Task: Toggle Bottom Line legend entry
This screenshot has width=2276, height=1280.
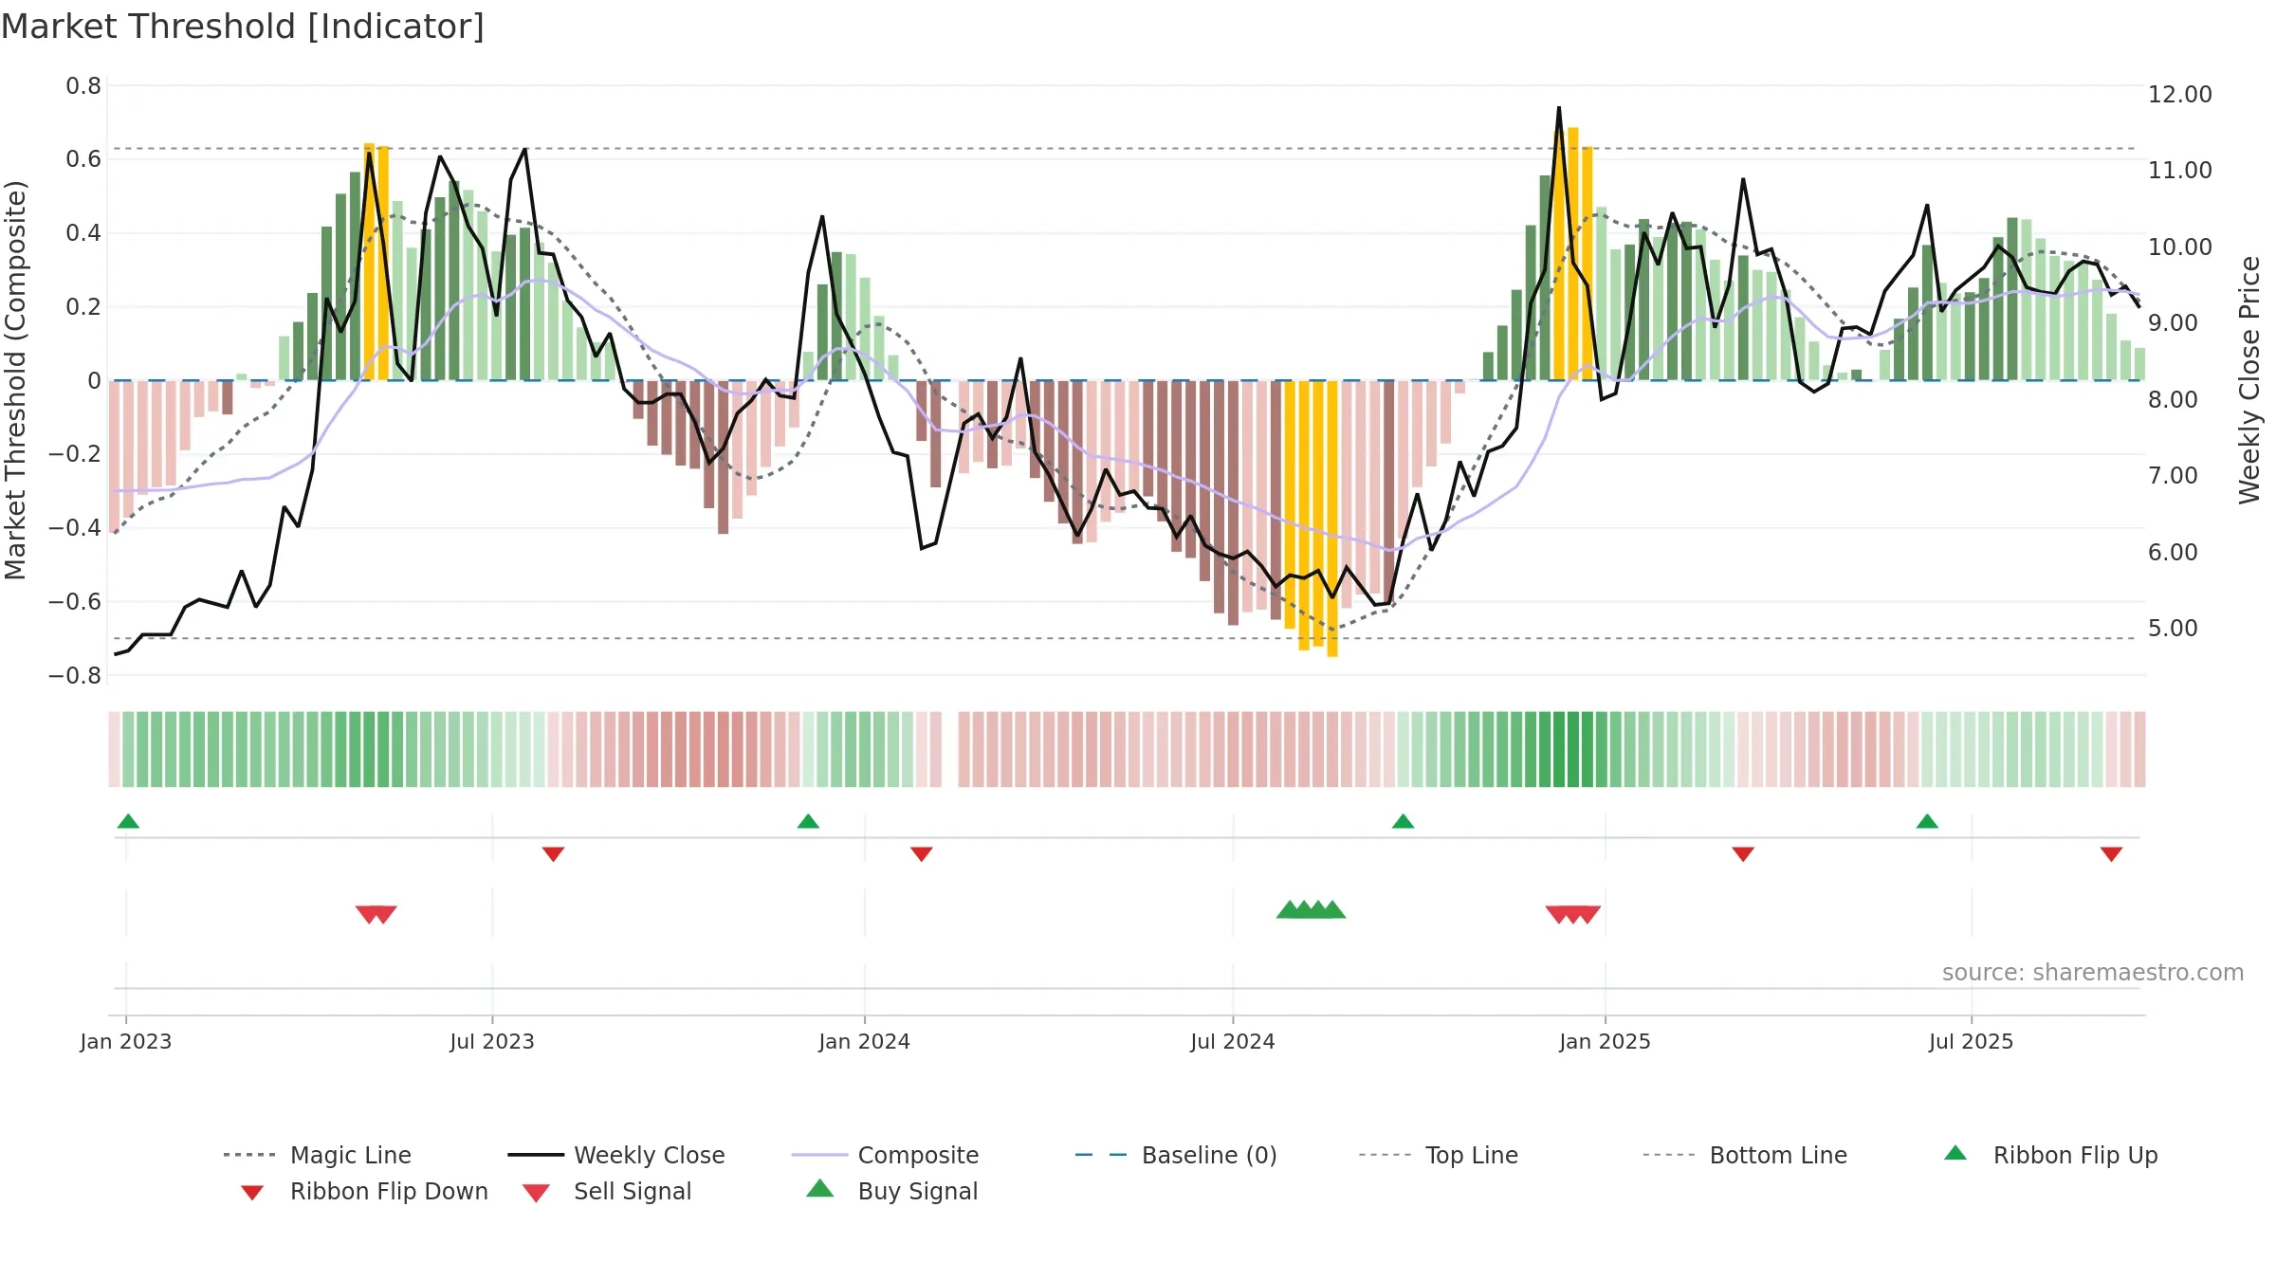Action: coord(1745,1155)
